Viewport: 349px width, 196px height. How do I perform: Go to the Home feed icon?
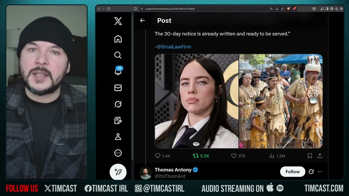pyautogui.click(x=118, y=39)
